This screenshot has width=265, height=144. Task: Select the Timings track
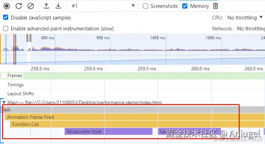[x=15, y=85]
